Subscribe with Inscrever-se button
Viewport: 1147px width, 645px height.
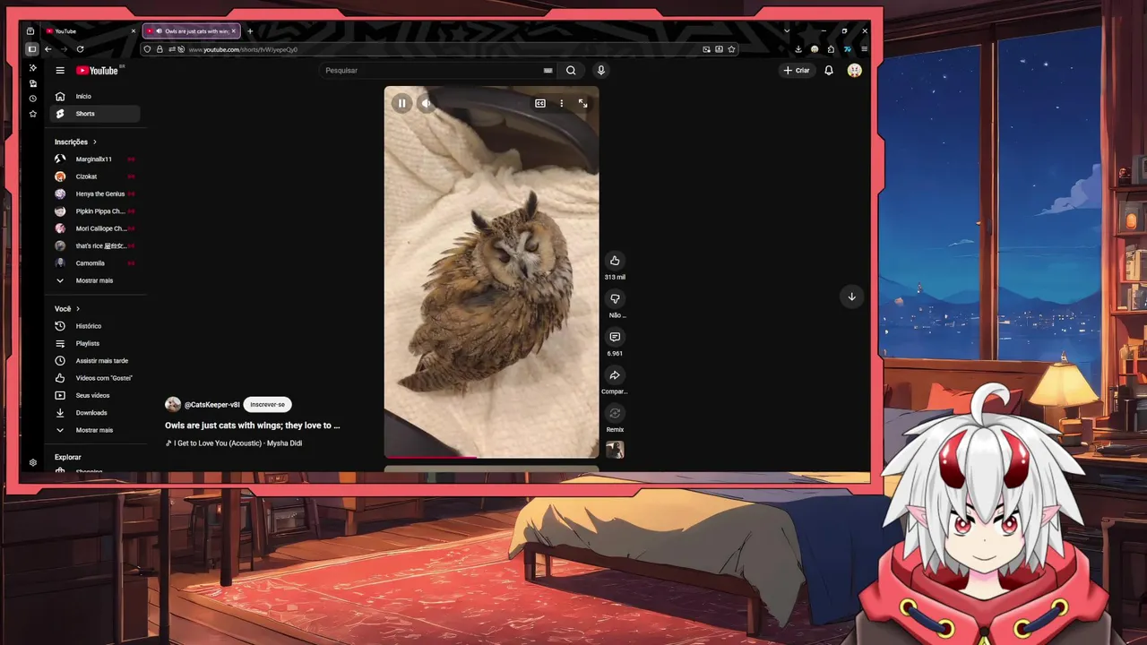point(267,404)
